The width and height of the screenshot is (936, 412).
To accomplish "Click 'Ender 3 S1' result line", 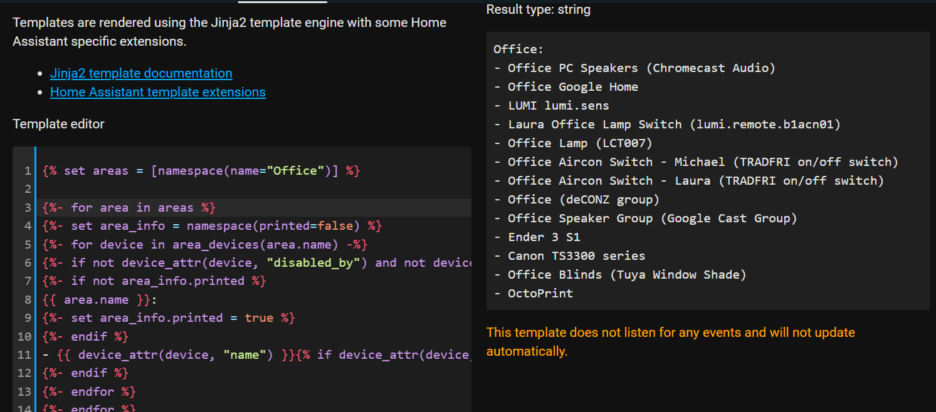I will [537, 237].
